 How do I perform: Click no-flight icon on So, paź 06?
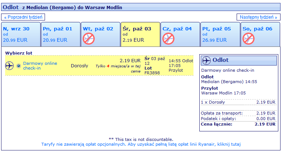(x=248, y=39)
